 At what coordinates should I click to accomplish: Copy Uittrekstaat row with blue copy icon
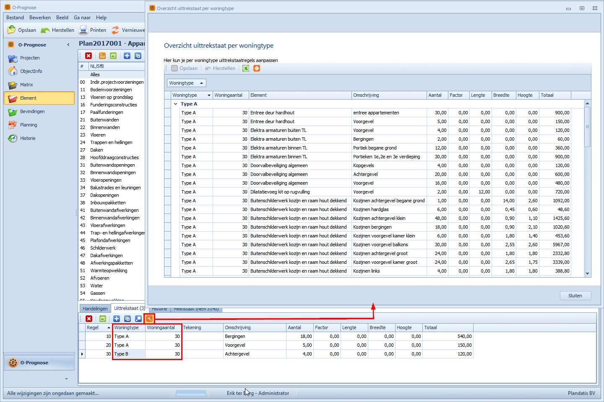tap(128, 319)
